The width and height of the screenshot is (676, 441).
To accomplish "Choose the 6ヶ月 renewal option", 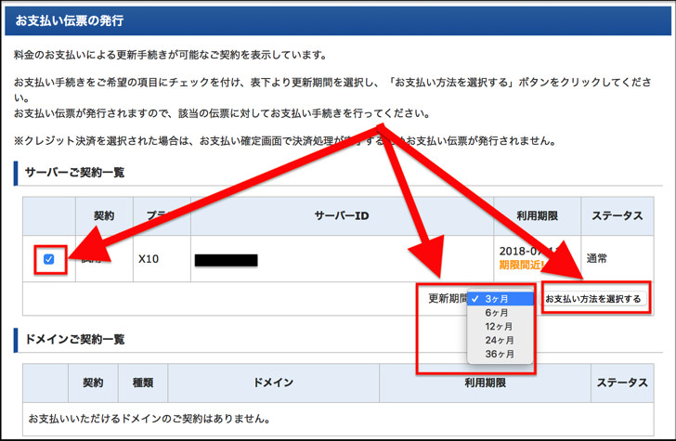I will point(500,313).
